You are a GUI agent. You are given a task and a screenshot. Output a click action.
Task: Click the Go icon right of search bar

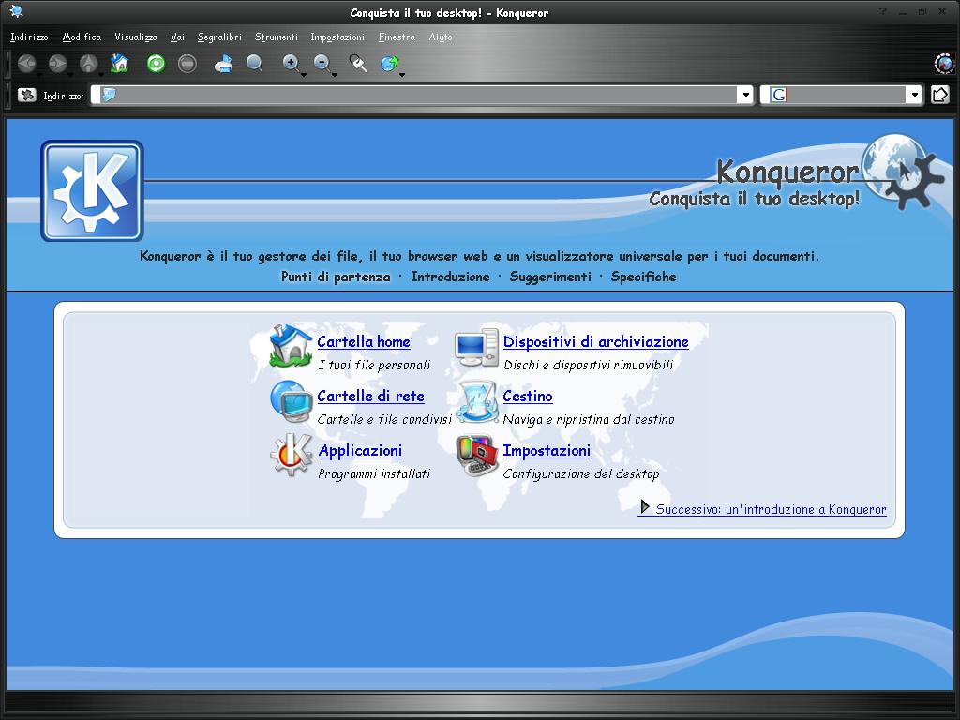pos(939,95)
